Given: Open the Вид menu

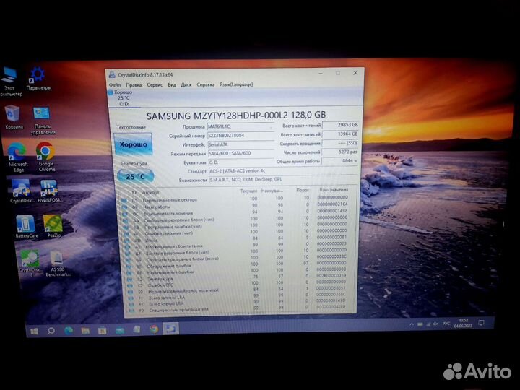Looking at the screenshot, I should click(172, 85).
